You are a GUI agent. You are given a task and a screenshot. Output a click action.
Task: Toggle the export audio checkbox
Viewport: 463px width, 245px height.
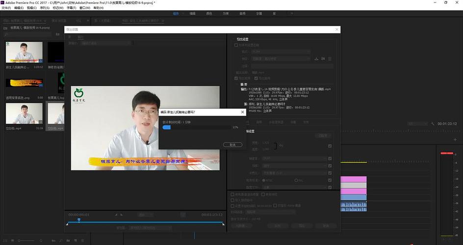256,78
